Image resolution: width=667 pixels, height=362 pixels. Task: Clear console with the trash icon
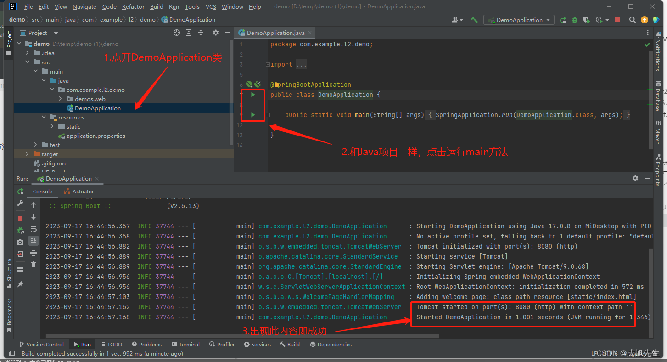pyautogui.click(x=34, y=265)
